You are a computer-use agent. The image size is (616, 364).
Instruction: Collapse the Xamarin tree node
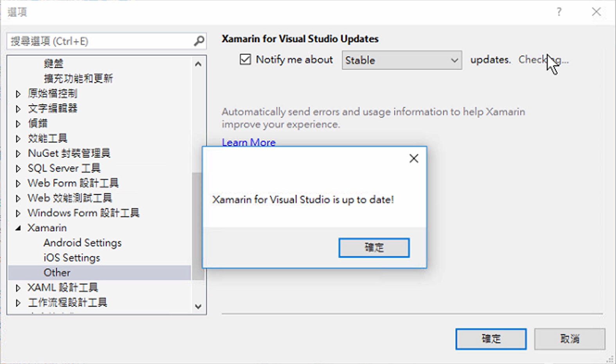pos(18,228)
